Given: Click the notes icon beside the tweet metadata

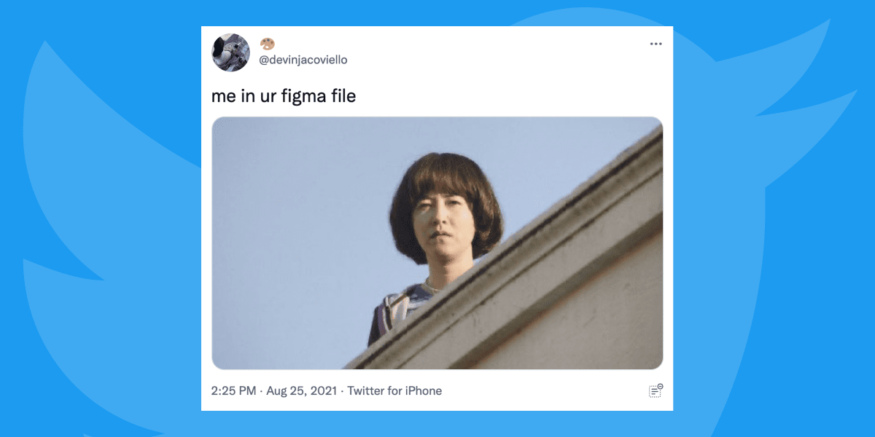Looking at the screenshot, I should click(656, 390).
